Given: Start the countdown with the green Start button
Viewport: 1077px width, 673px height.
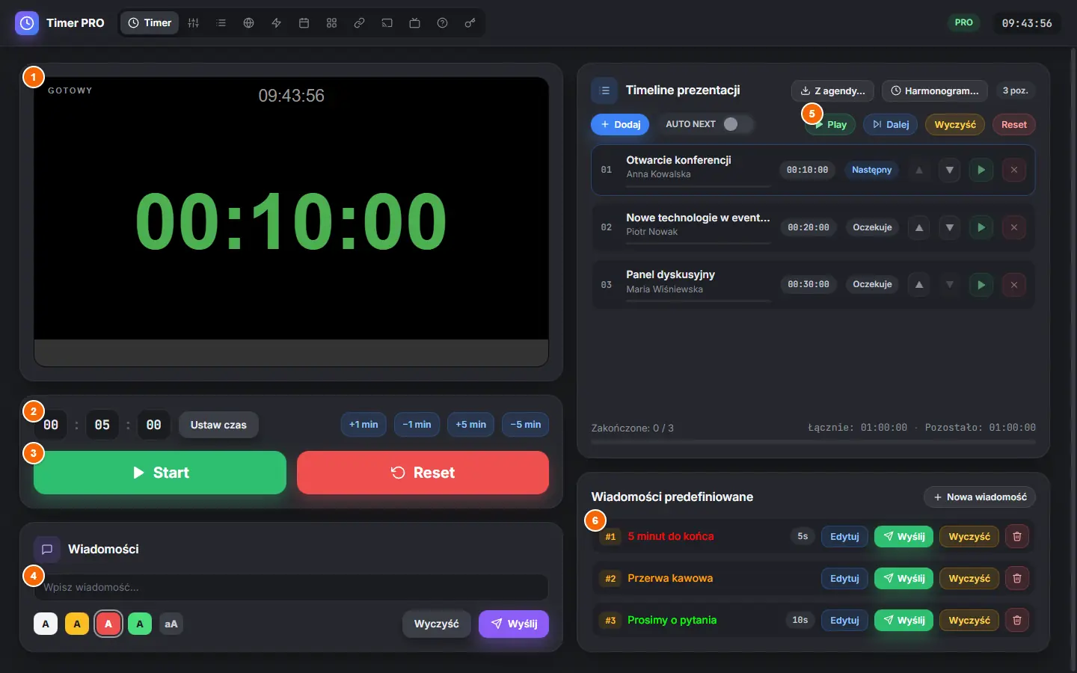Looking at the screenshot, I should tap(160, 473).
